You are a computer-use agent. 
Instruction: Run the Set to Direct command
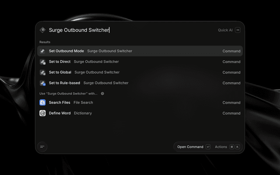(140, 62)
